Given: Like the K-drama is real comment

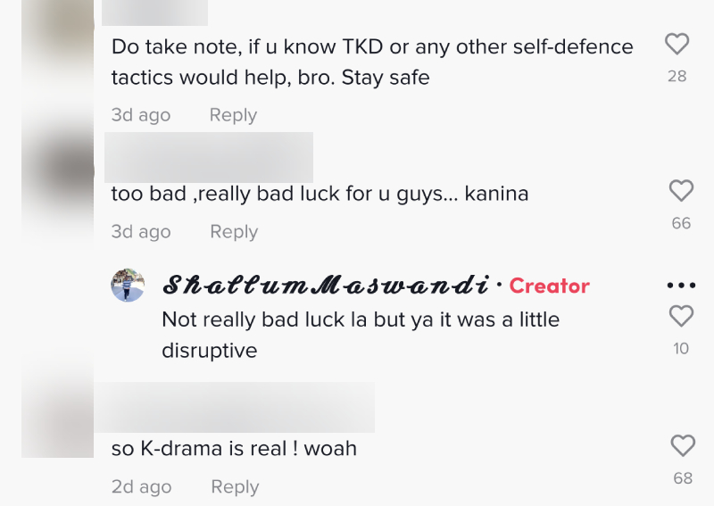Looking at the screenshot, I should tap(683, 445).
